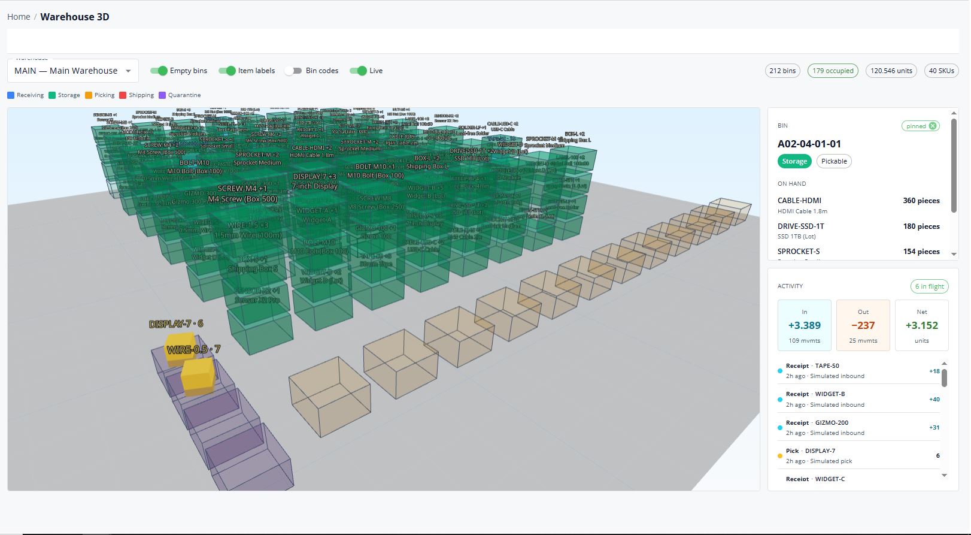
Task: Click the Shipping legend red swatch
Action: point(123,95)
